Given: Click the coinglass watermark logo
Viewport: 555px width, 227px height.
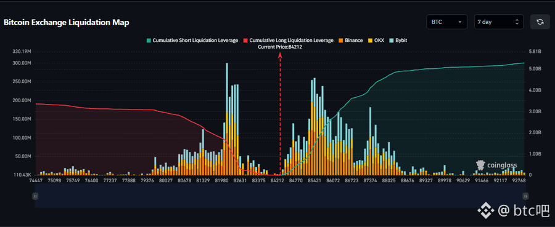Looking at the screenshot, I should pos(496,165).
